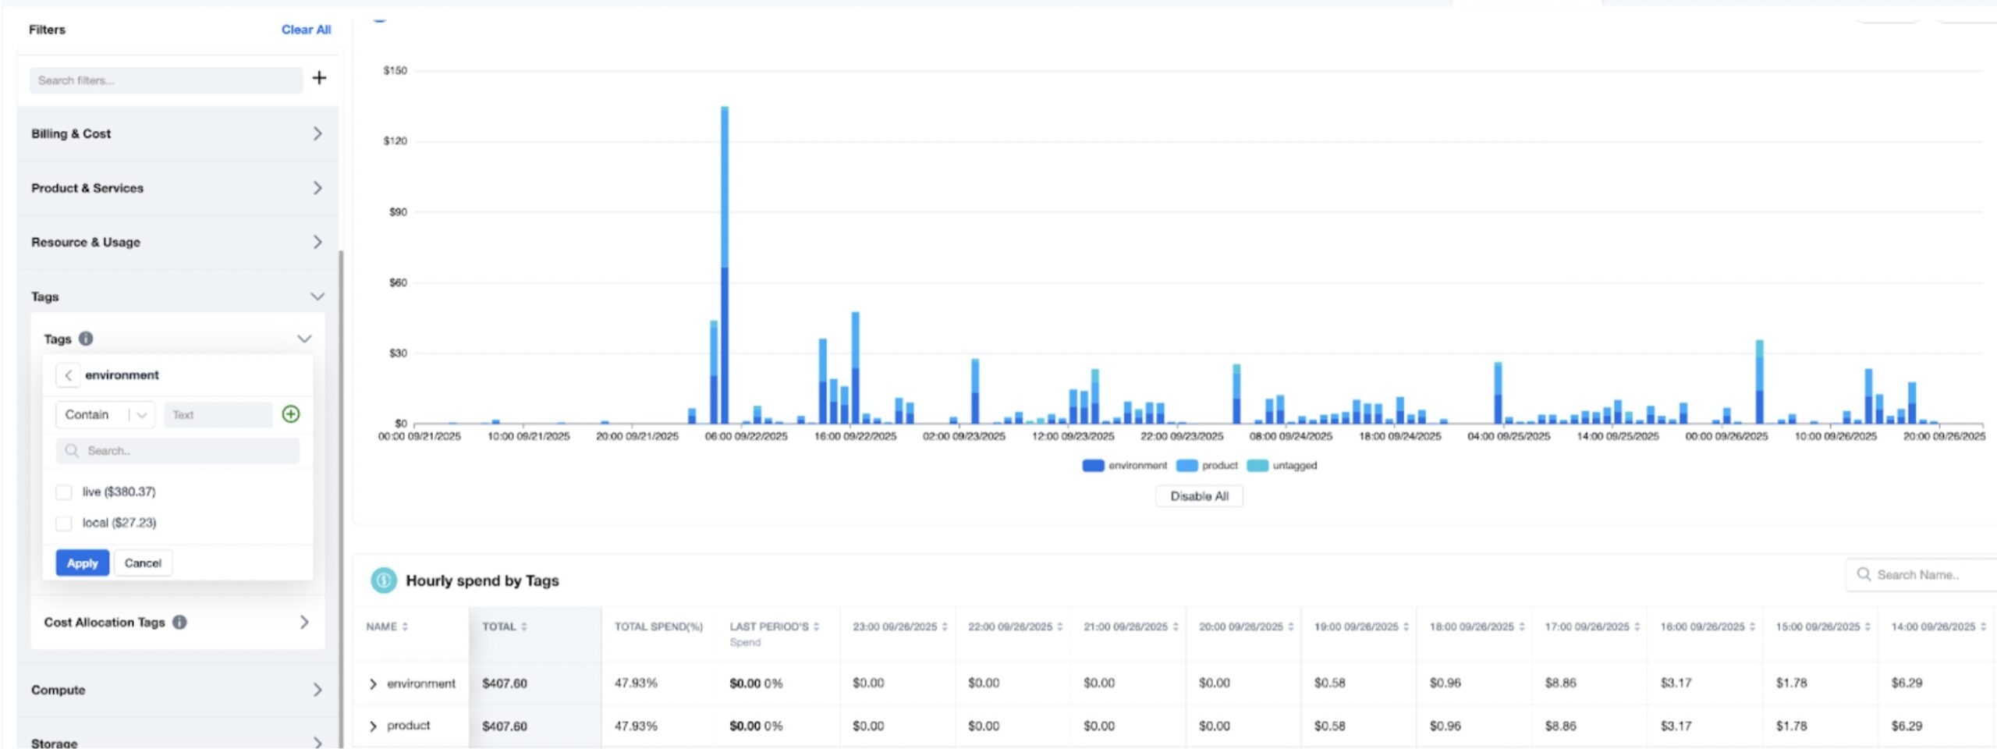The width and height of the screenshot is (1997, 749).
Task: Sort table by the NAME column arrows
Action: [405, 627]
